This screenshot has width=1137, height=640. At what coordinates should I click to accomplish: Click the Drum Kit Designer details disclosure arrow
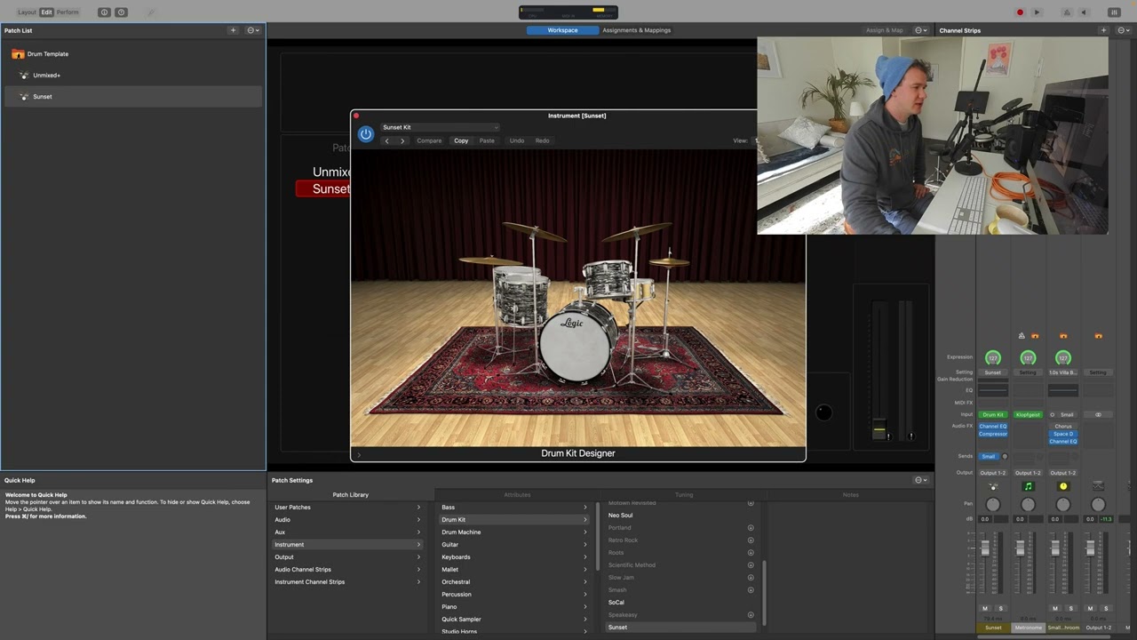[359, 454]
